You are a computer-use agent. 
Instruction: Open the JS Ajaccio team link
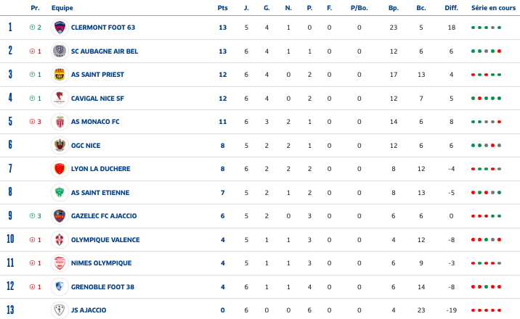(89, 310)
